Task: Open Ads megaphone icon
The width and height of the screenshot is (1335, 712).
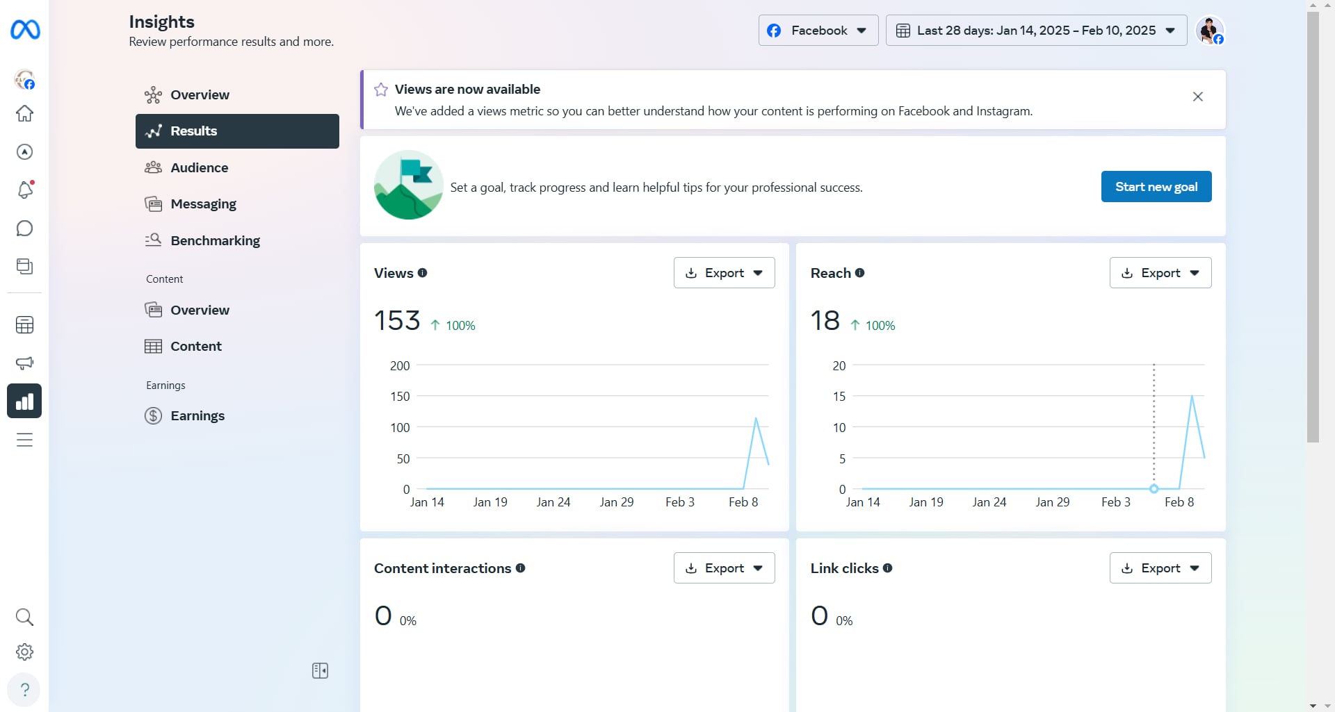Action: pos(25,363)
